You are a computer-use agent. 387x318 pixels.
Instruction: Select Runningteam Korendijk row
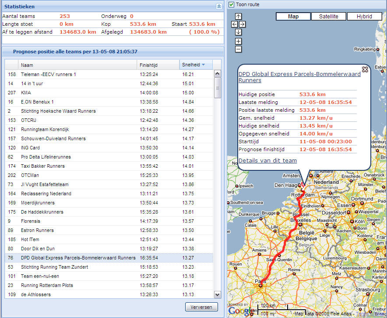(x=109, y=129)
